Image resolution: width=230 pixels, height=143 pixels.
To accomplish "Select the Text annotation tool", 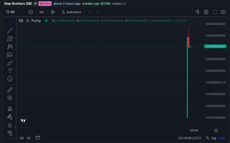I will point(10,71).
